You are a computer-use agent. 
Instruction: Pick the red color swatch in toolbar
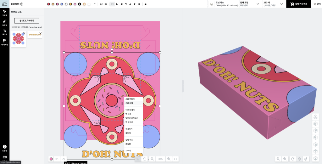pyautogui.click(x=48, y=4)
